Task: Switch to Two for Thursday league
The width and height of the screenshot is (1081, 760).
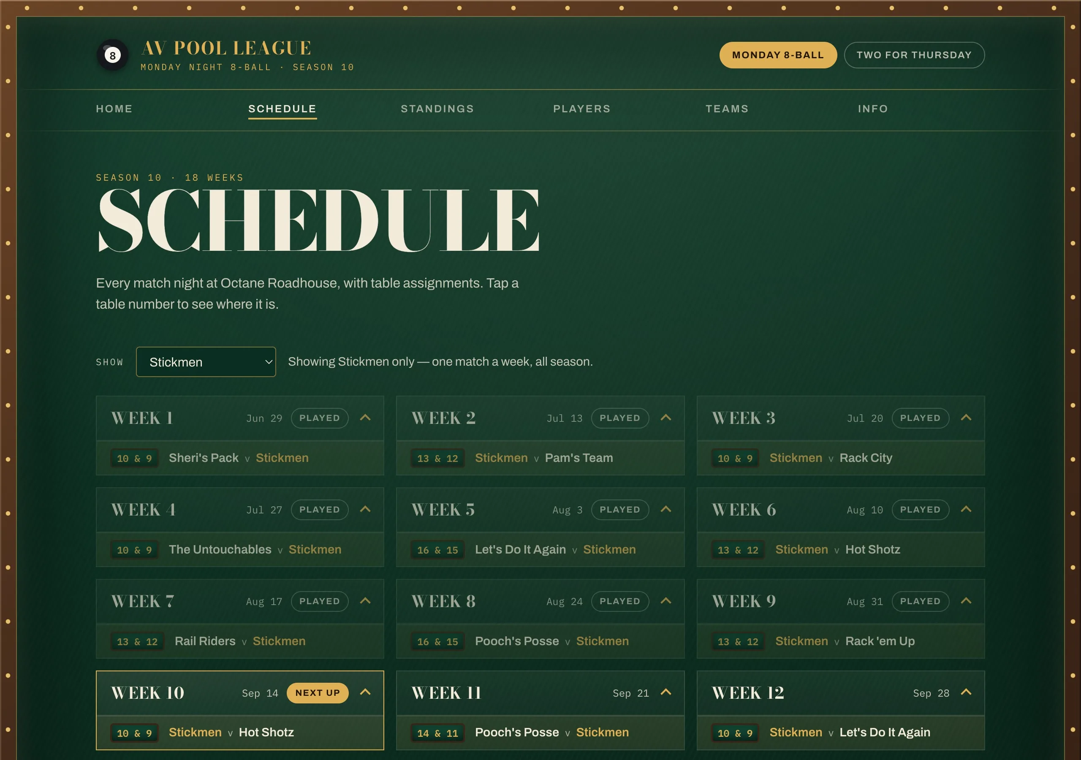Action: (x=914, y=55)
